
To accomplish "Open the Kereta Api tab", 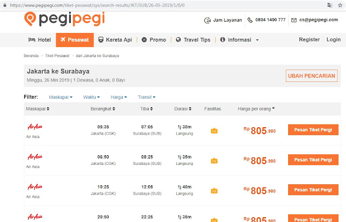I will point(115,40).
